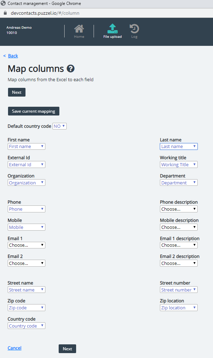Open the Phone description dropdown
213x358 pixels.
click(x=179, y=209)
